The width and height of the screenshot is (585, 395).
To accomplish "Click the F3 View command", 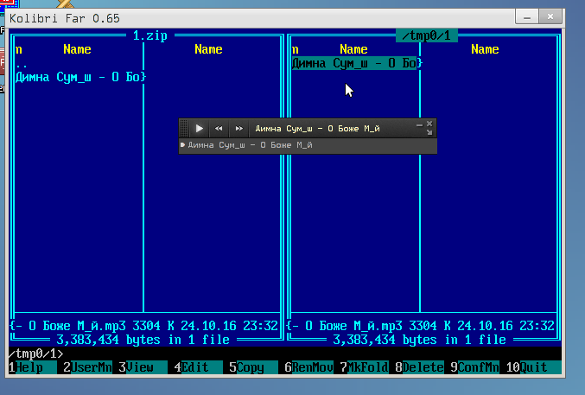I will [140, 367].
